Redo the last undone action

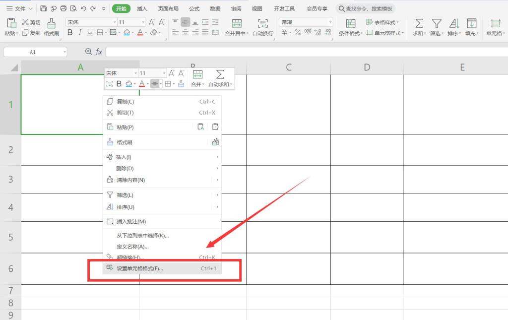tap(93, 9)
